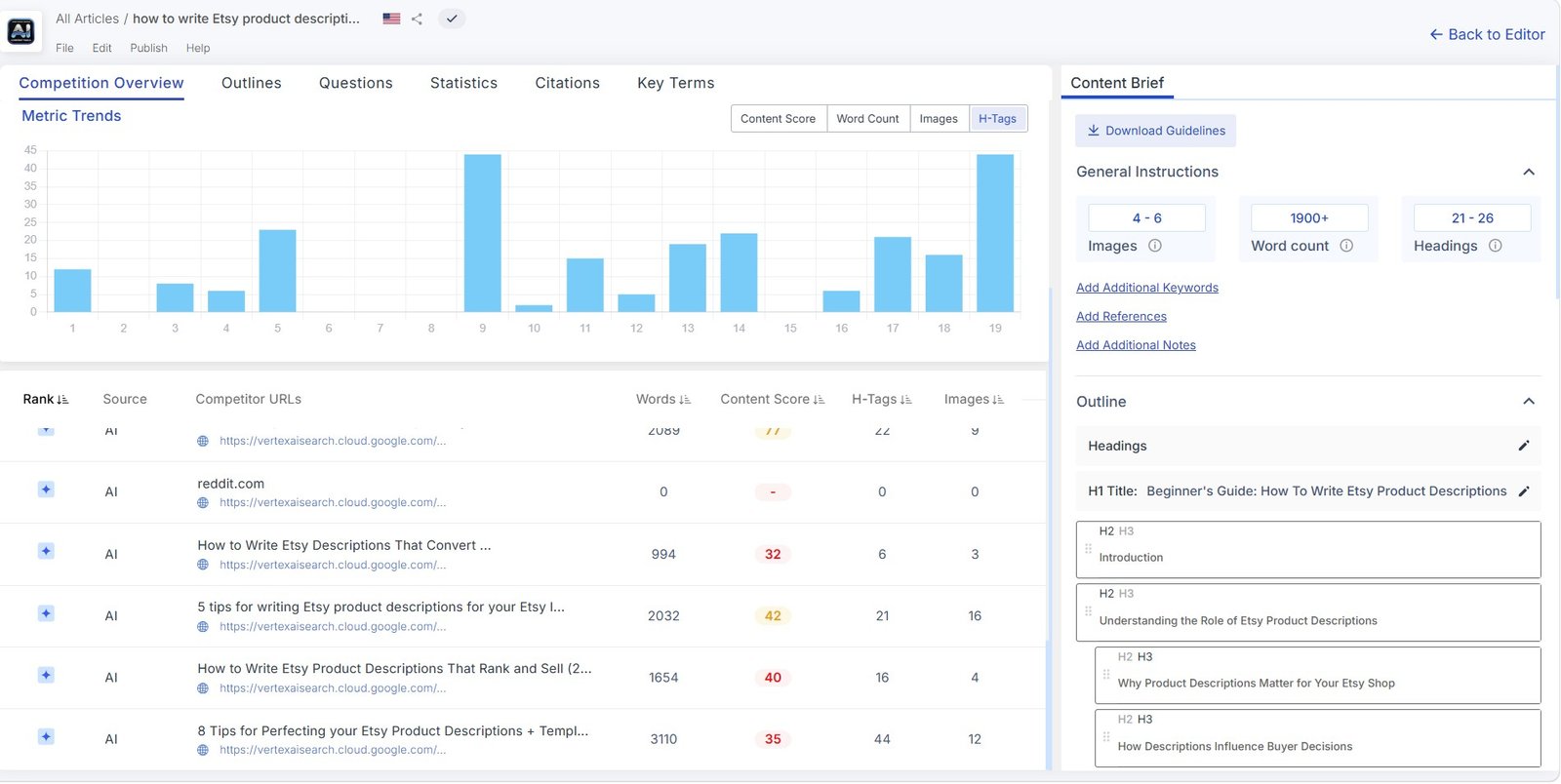Grab drag handle of Introduction heading
The height and width of the screenshot is (784, 1561).
1088,549
